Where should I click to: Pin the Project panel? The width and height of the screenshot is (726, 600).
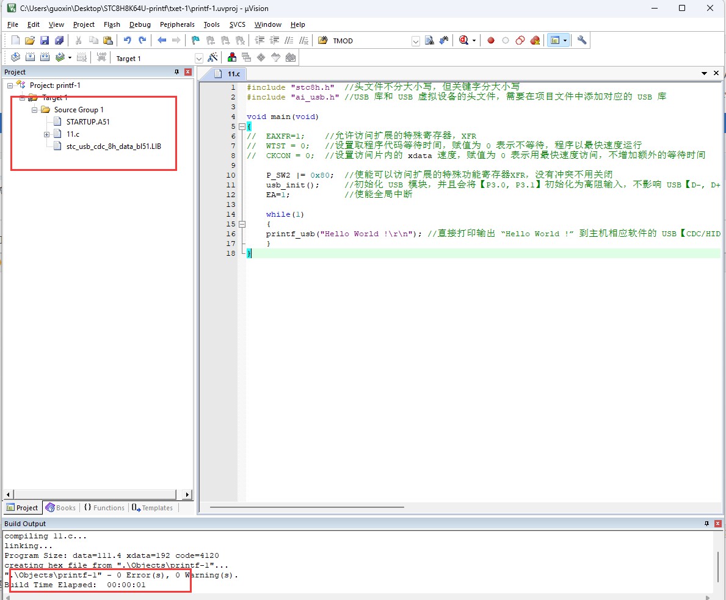[x=176, y=72]
